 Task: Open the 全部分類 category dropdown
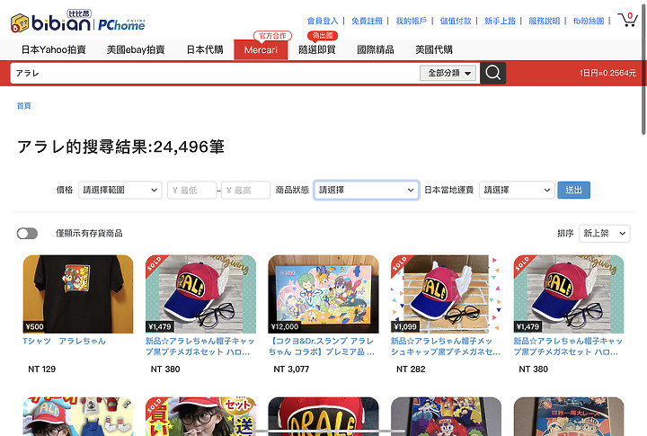[x=448, y=73]
